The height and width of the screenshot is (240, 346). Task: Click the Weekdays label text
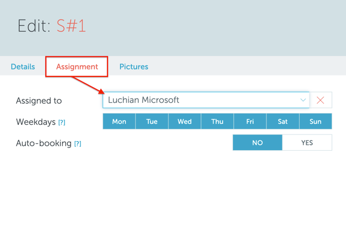click(36, 122)
